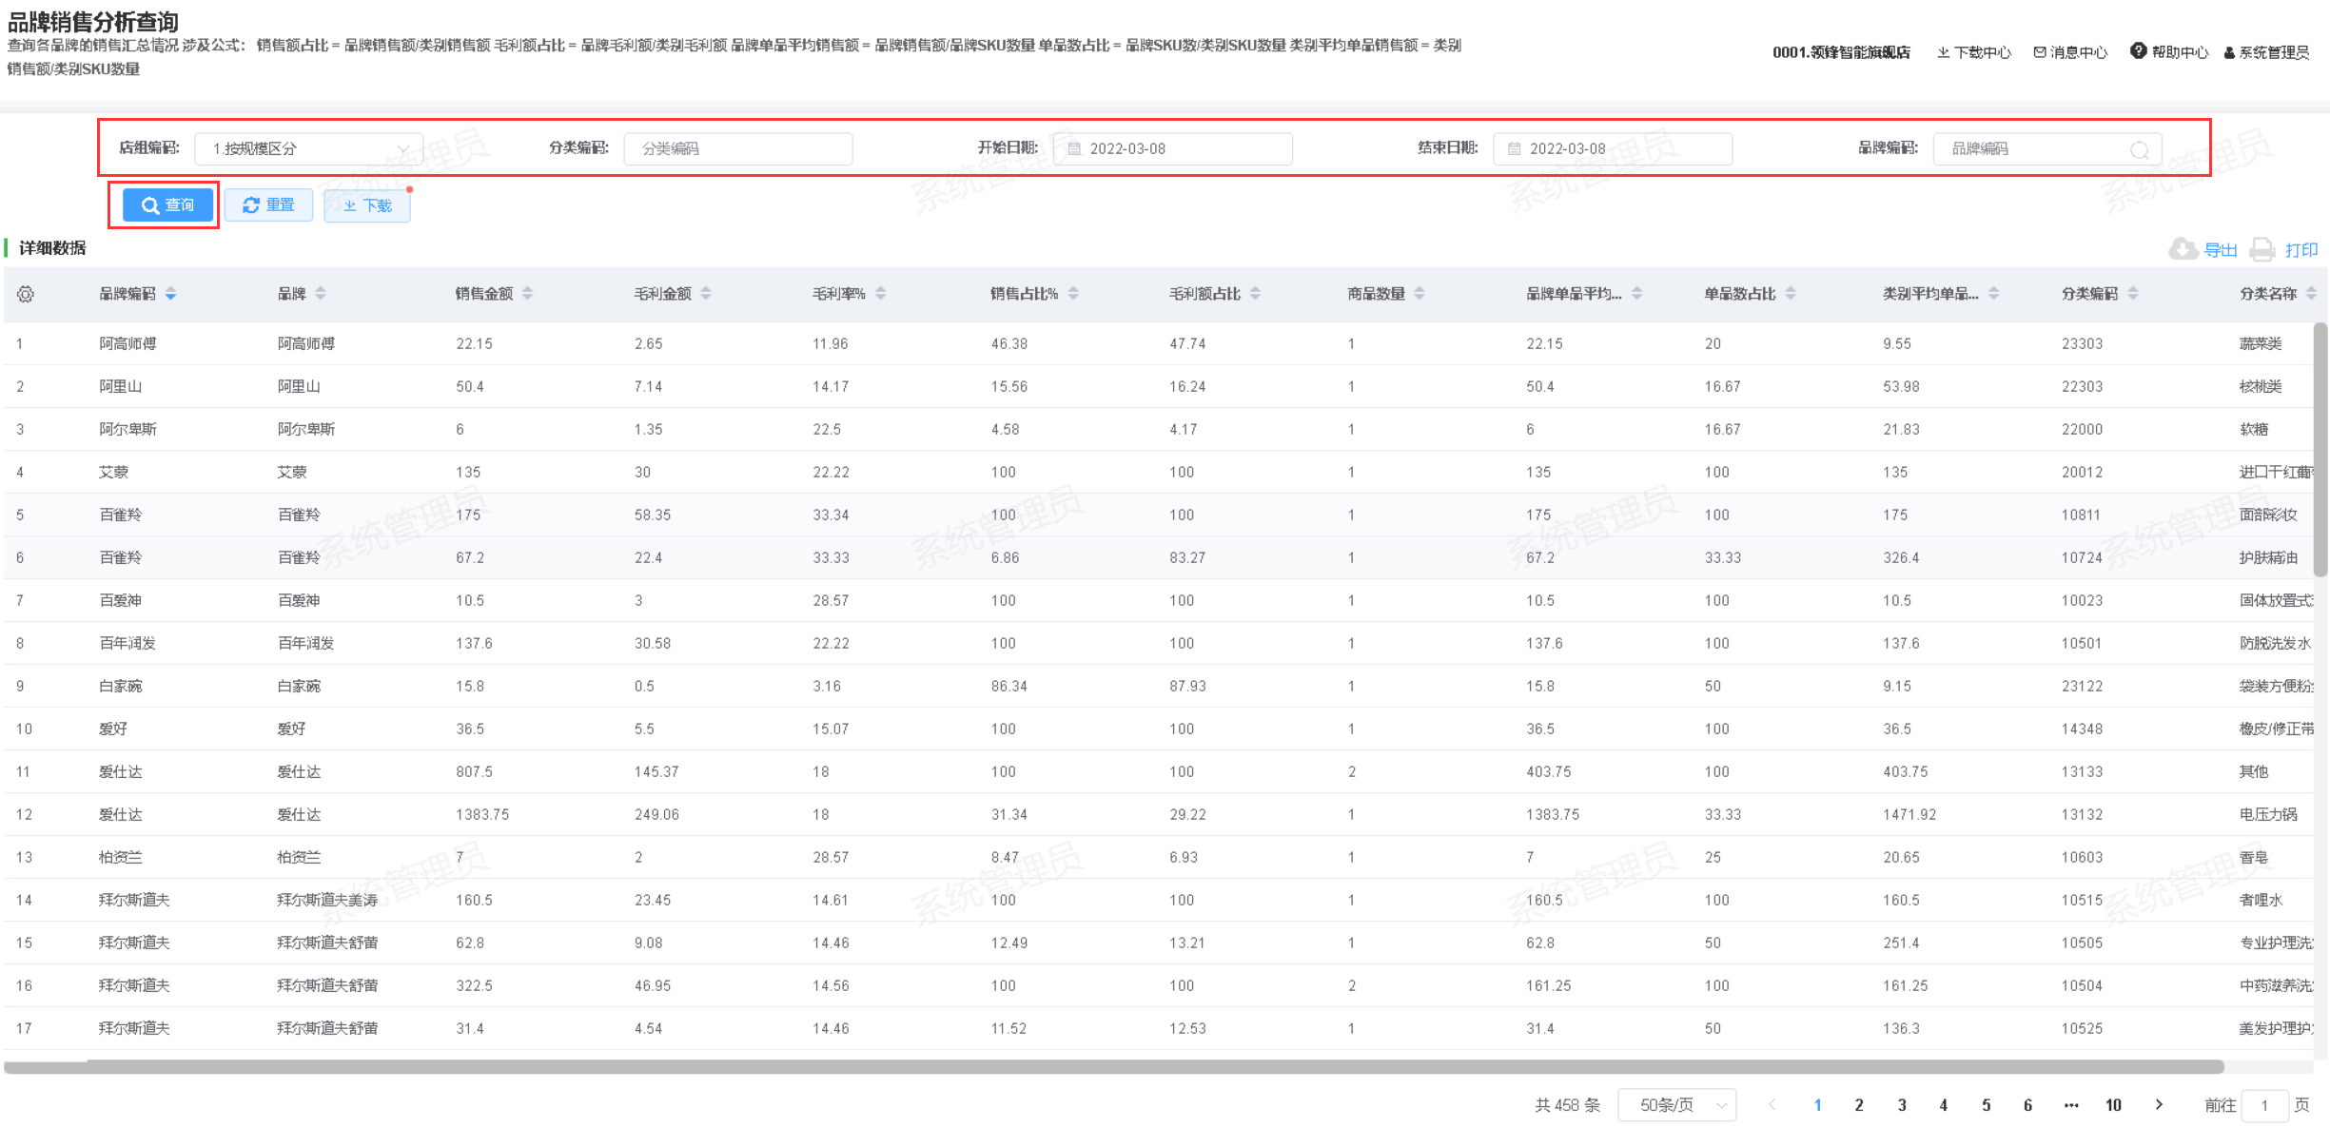Click the 分类编码 input field
The width and height of the screenshot is (2330, 1147).
pyautogui.click(x=738, y=149)
